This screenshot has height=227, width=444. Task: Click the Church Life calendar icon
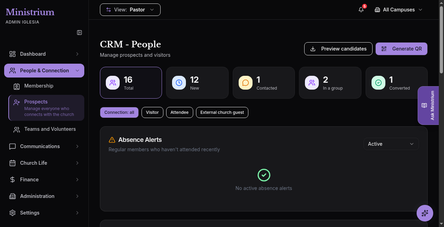12,163
